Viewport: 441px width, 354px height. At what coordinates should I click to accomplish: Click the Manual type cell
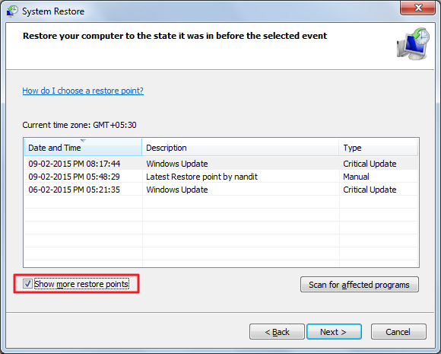356,177
